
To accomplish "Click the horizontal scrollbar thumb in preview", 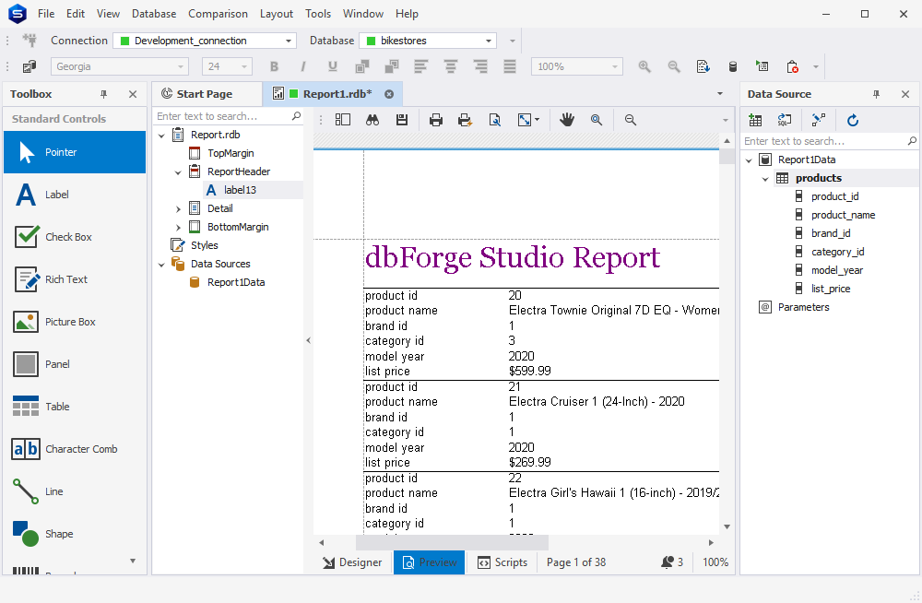I will pyautogui.click(x=452, y=542).
